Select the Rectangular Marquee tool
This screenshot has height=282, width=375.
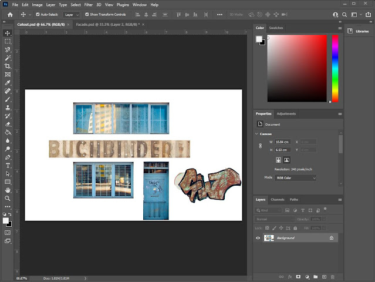point(8,41)
